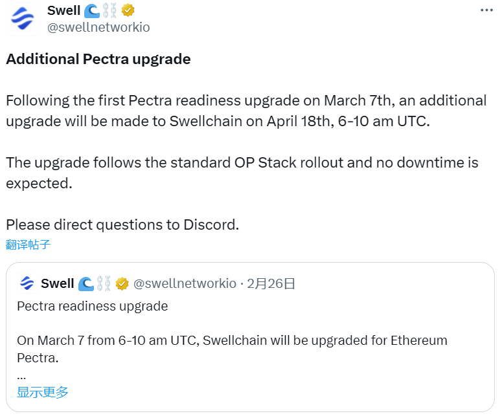The image size is (502, 416).
Task: Click the chain emoji in main header
Action: coord(110,11)
